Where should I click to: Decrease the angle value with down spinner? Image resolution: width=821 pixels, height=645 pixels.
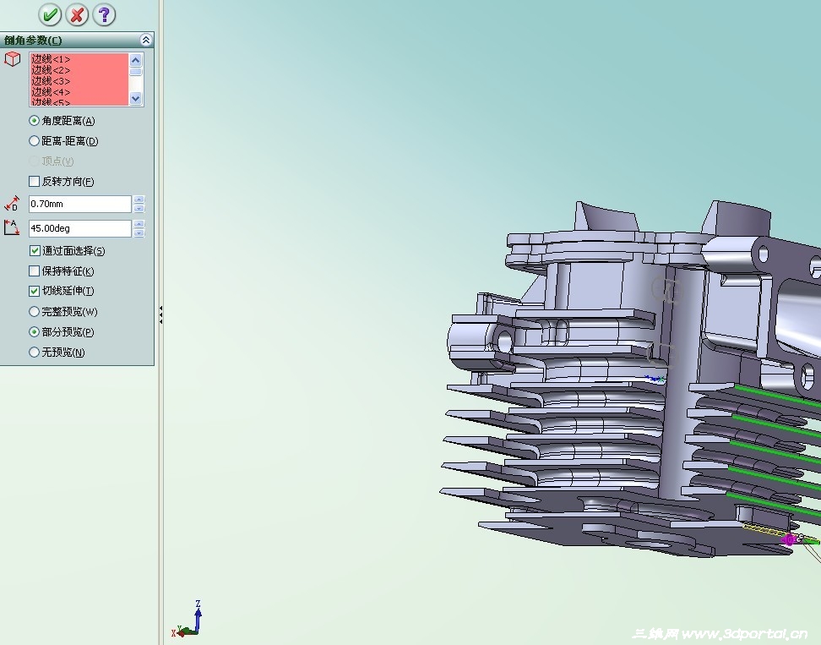click(x=139, y=233)
